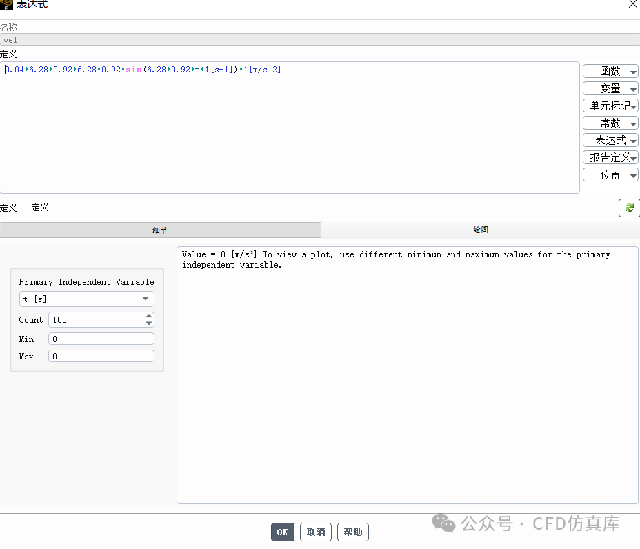The image size is (640, 549).
Task: Click the OK button
Action: pos(283,532)
